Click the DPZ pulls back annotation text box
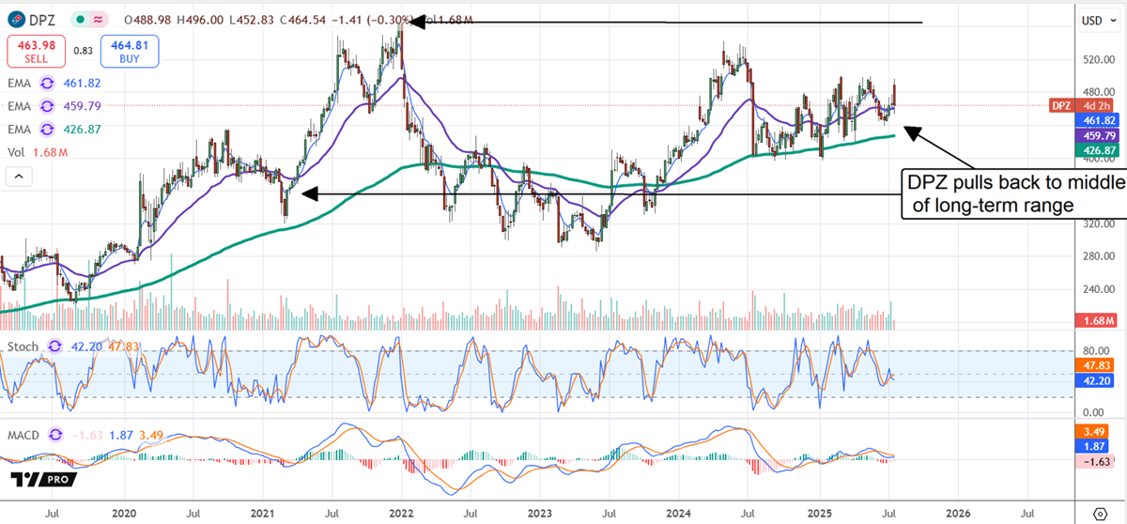 [1010, 194]
